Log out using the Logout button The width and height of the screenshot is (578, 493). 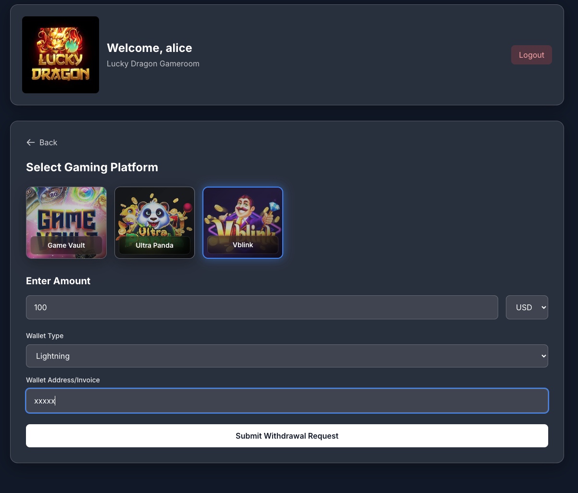coord(531,55)
